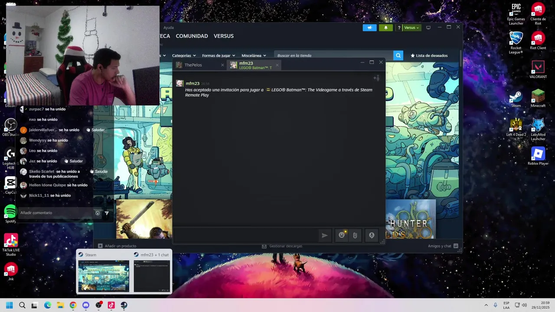Open the Riot Client desktop icon
The width and height of the screenshot is (555, 312).
[538, 41]
